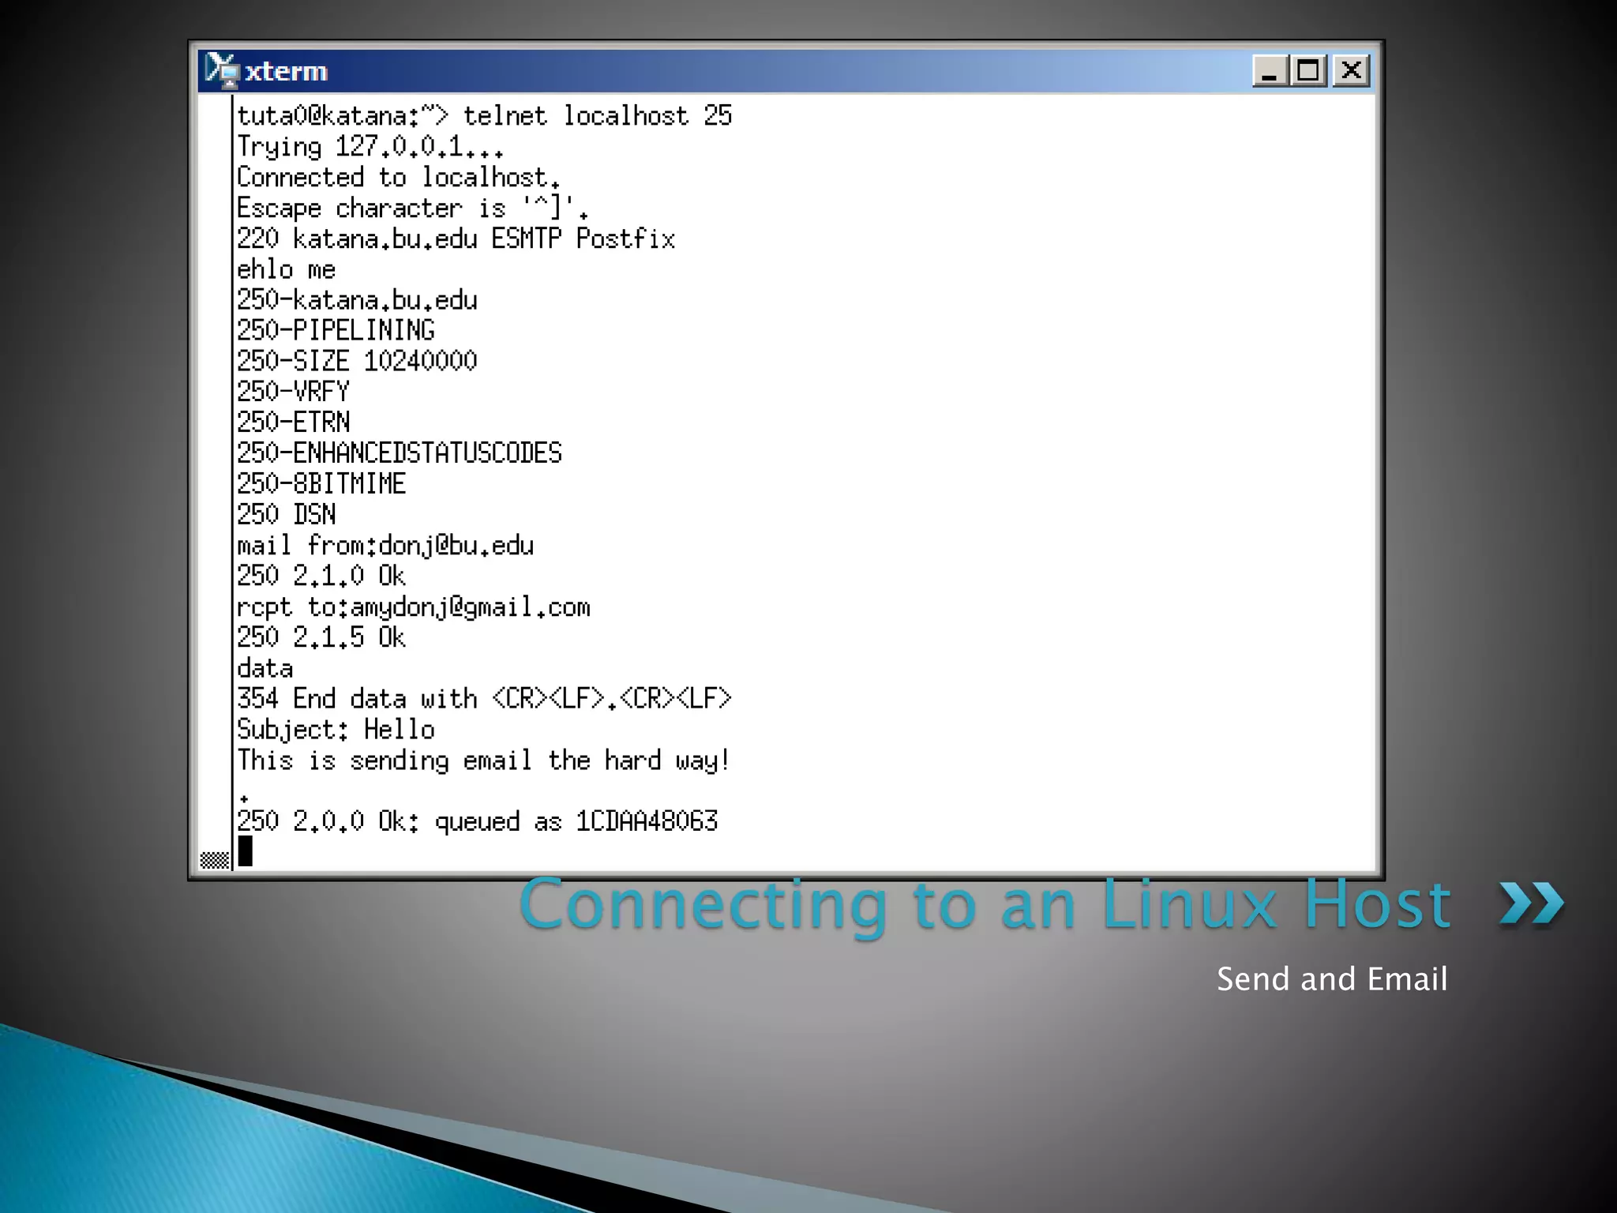Click the xterm scrollbar thumb at bottom left

coord(214,860)
